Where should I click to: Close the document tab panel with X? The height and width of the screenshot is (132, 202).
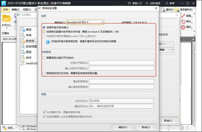pyautogui.click(x=193, y=39)
